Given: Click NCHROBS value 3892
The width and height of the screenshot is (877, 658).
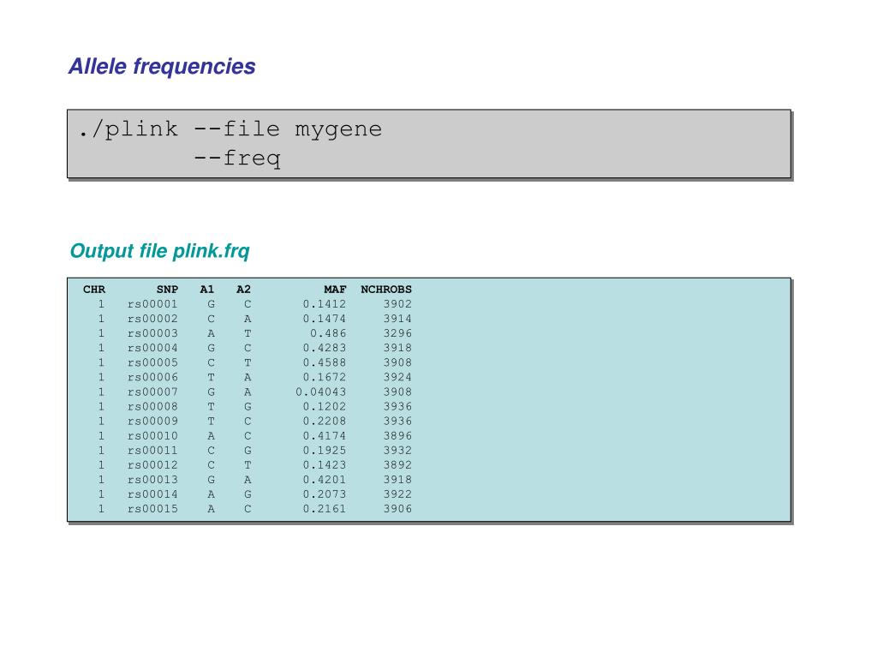Looking at the screenshot, I should (397, 464).
